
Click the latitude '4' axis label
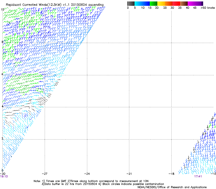click(x=2, y=106)
